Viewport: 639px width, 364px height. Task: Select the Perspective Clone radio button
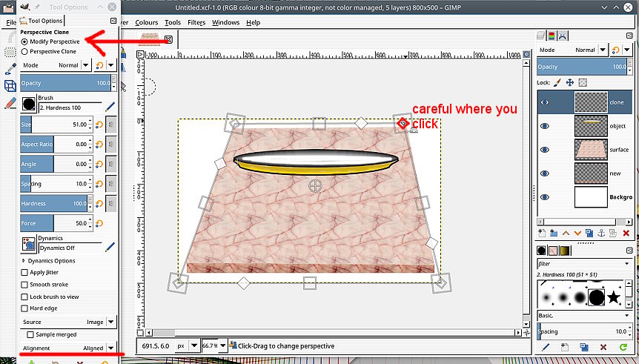[24, 52]
